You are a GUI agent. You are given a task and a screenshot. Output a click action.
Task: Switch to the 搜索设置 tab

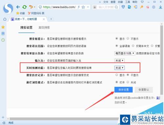pos(26,27)
